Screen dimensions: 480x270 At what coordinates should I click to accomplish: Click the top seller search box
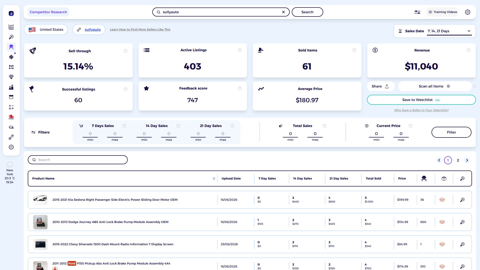tap(221, 12)
